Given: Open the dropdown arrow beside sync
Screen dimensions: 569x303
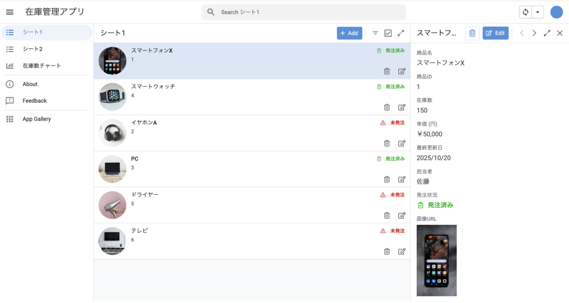Looking at the screenshot, I should (x=538, y=12).
